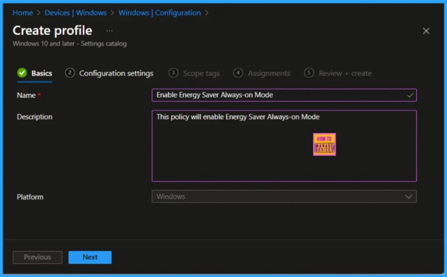Click the step 4 number circle

tap(238, 73)
